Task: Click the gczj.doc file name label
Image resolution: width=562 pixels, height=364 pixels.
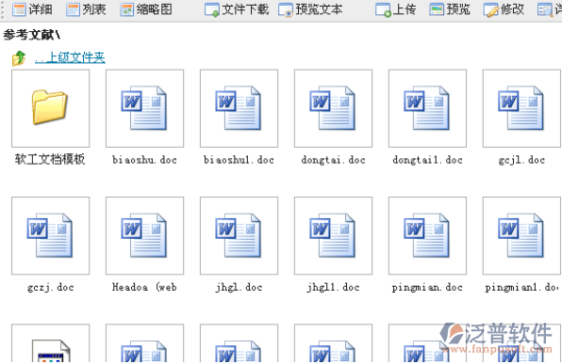Action: [x=51, y=288]
